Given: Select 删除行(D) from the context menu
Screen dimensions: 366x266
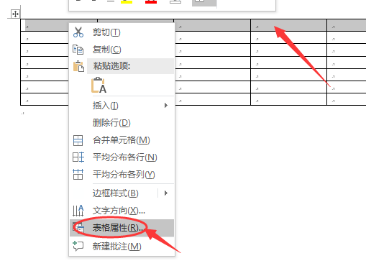Looking at the screenshot, I should click(x=122, y=123).
